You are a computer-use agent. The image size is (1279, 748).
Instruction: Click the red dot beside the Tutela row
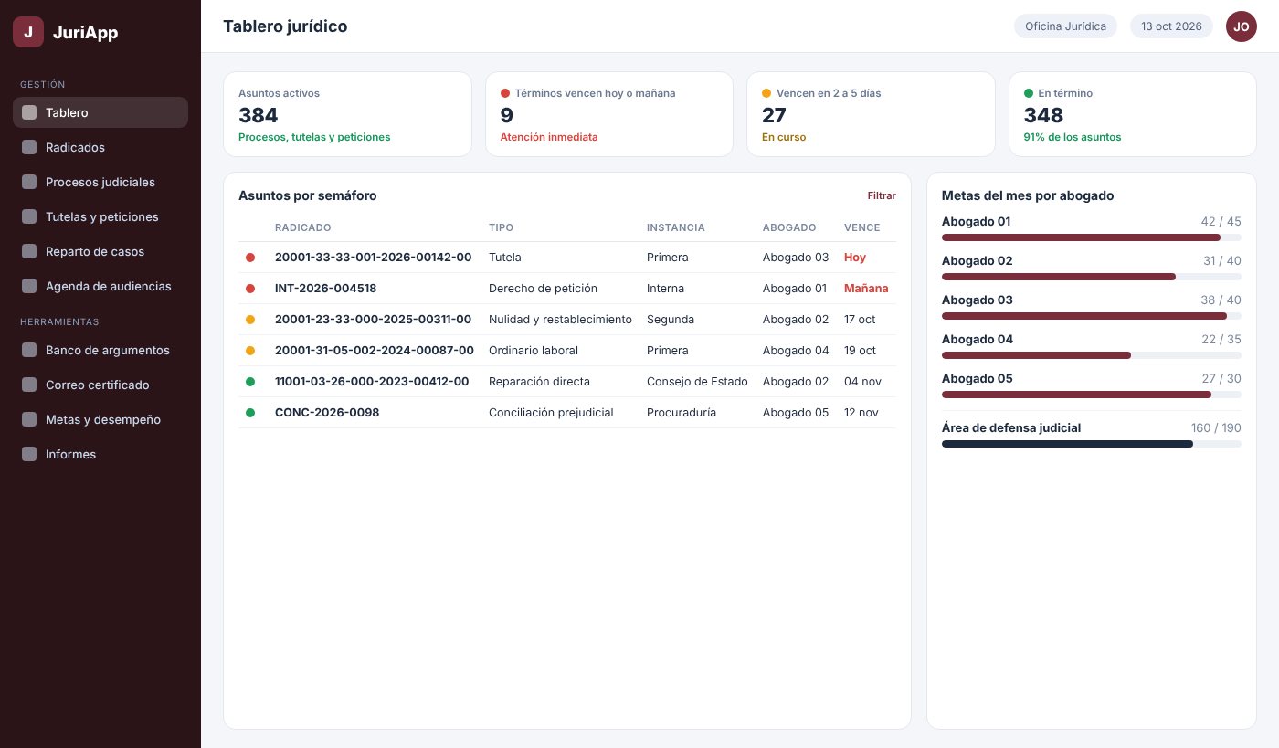pyautogui.click(x=250, y=258)
